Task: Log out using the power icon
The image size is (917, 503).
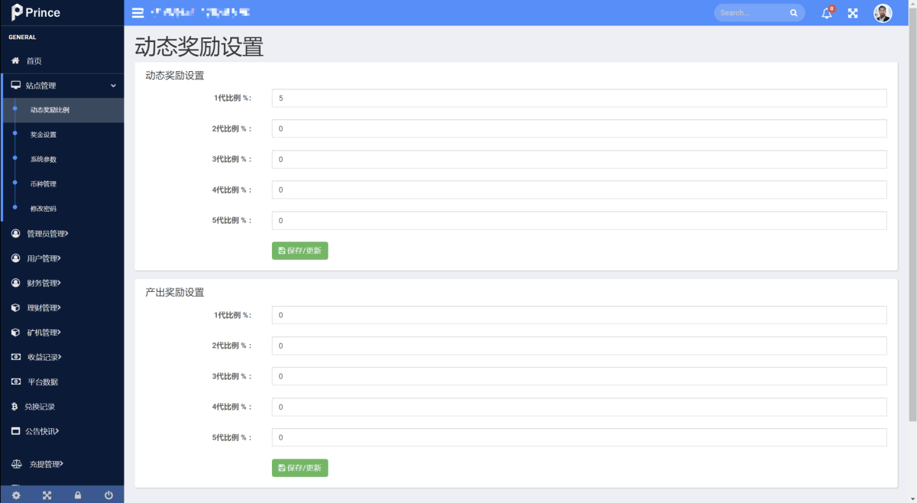Action: tap(109, 495)
